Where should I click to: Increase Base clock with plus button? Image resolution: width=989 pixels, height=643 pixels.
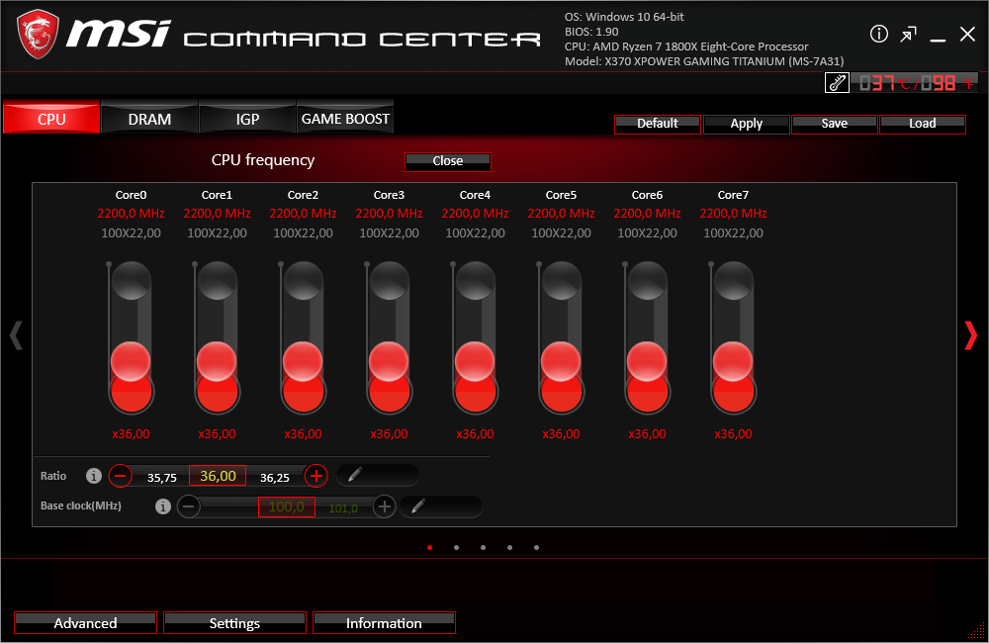pos(384,506)
